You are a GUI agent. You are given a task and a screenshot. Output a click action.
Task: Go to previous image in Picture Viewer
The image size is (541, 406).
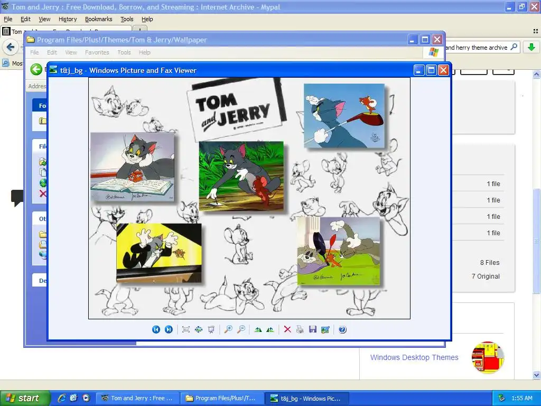click(156, 329)
